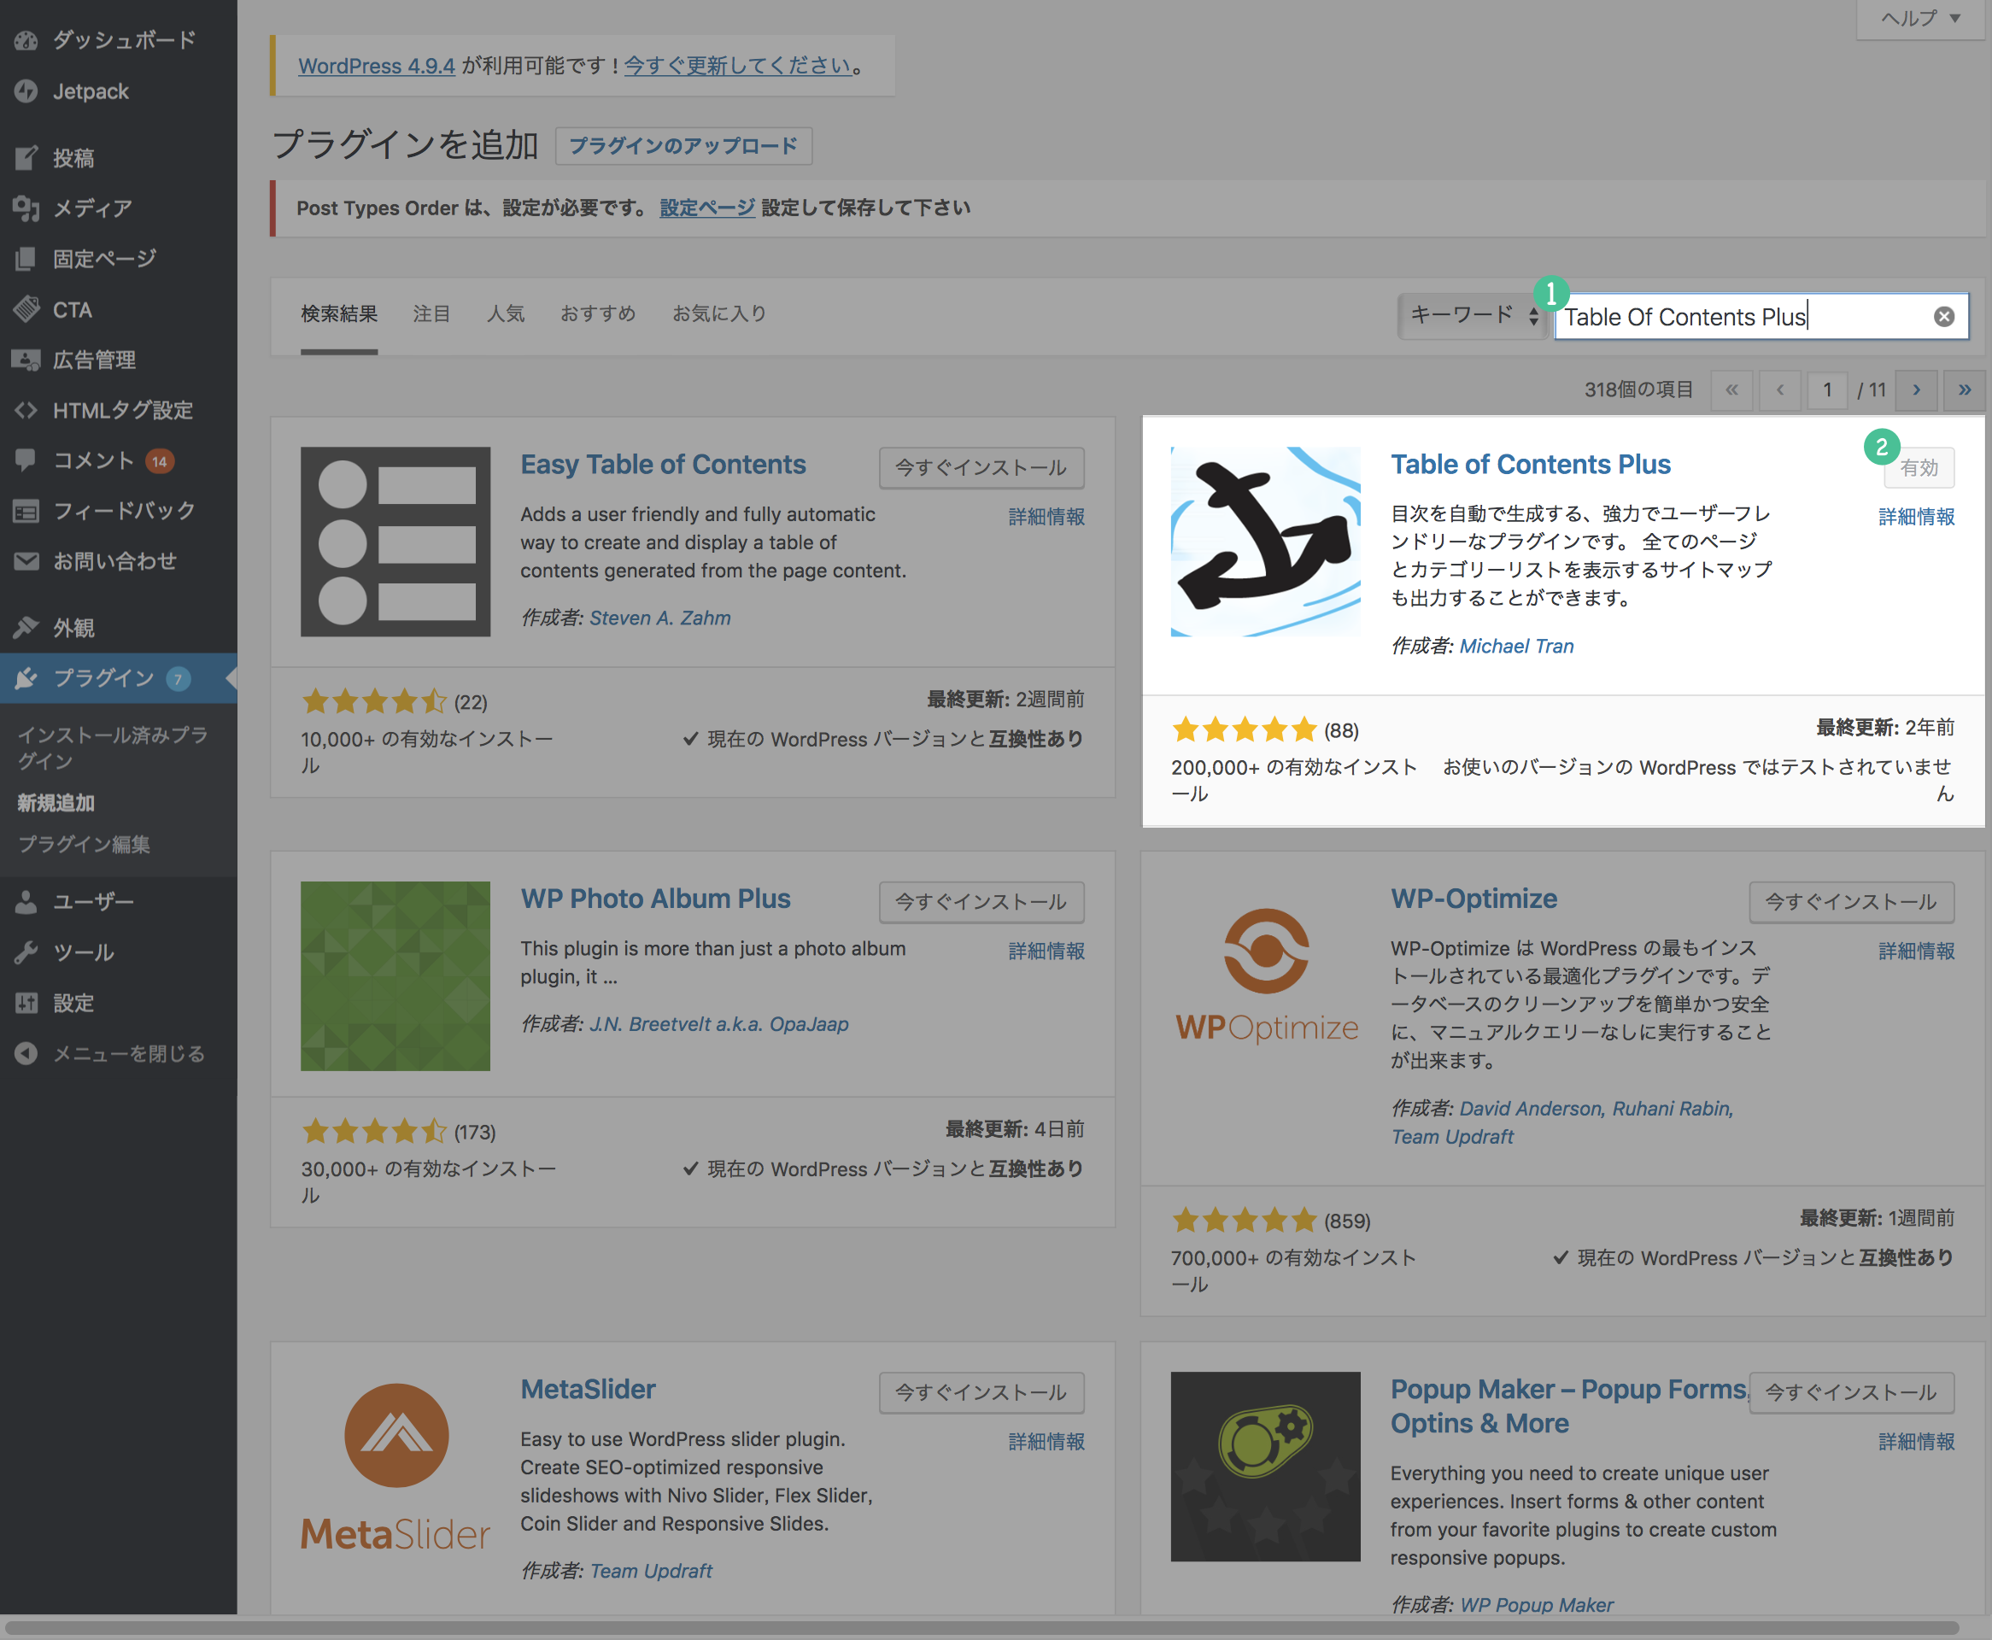Open the Posts (投稿) pin icon
Screen dimensions: 1992x1640
coord(26,158)
